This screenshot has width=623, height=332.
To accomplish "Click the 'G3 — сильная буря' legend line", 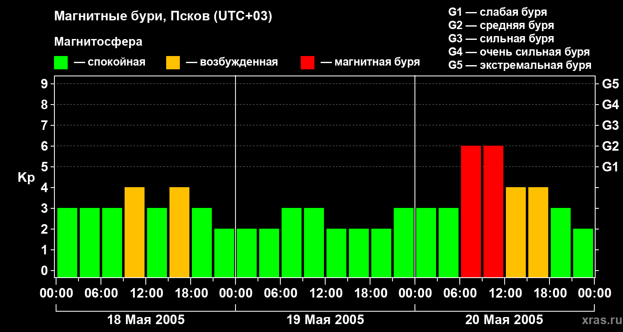I will tap(501, 39).
